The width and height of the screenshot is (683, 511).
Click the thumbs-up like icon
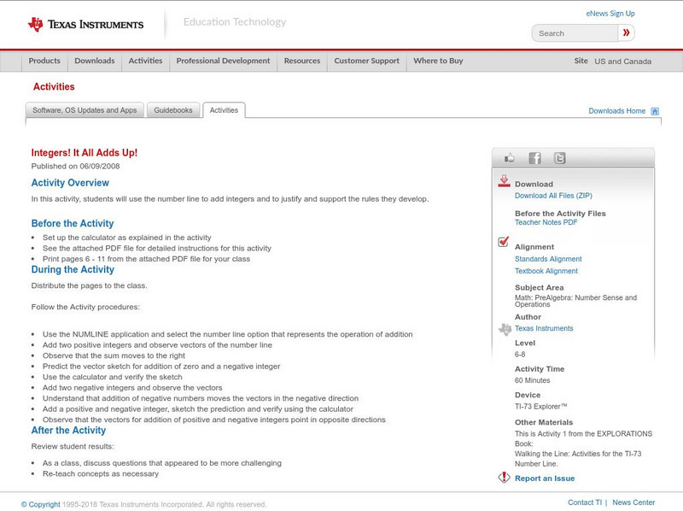point(509,158)
